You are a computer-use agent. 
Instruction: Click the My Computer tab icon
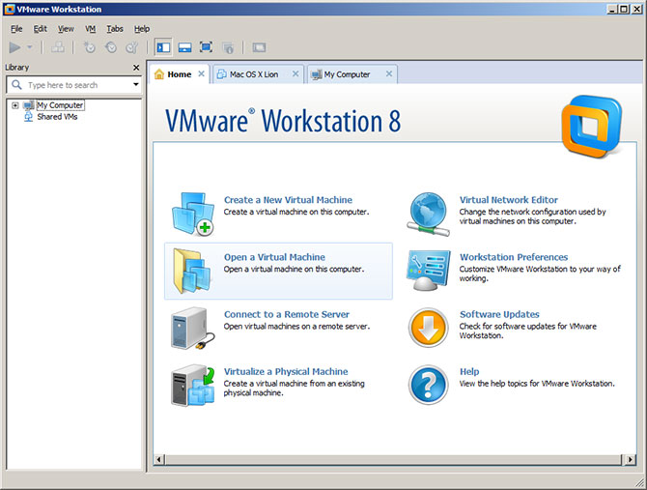[317, 74]
